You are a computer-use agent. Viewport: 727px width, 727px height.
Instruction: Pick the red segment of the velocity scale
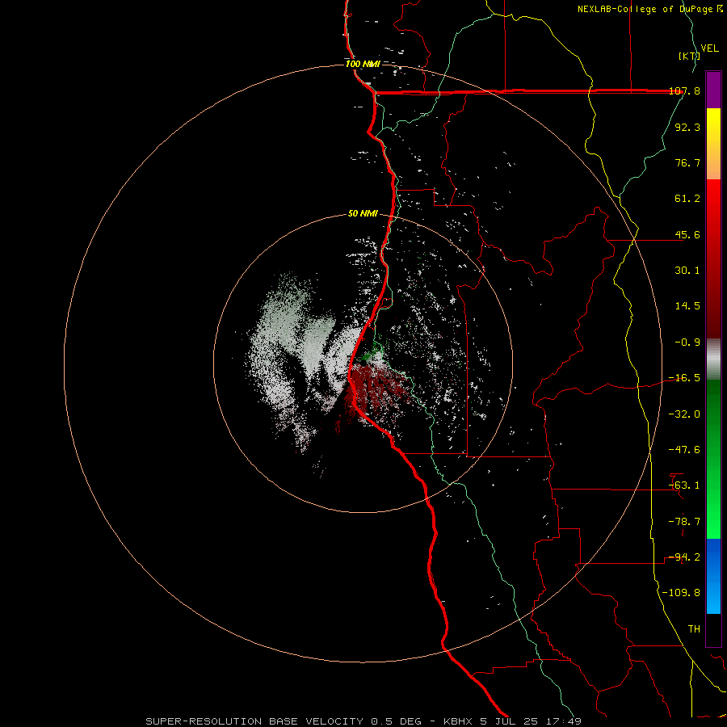[x=713, y=258]
